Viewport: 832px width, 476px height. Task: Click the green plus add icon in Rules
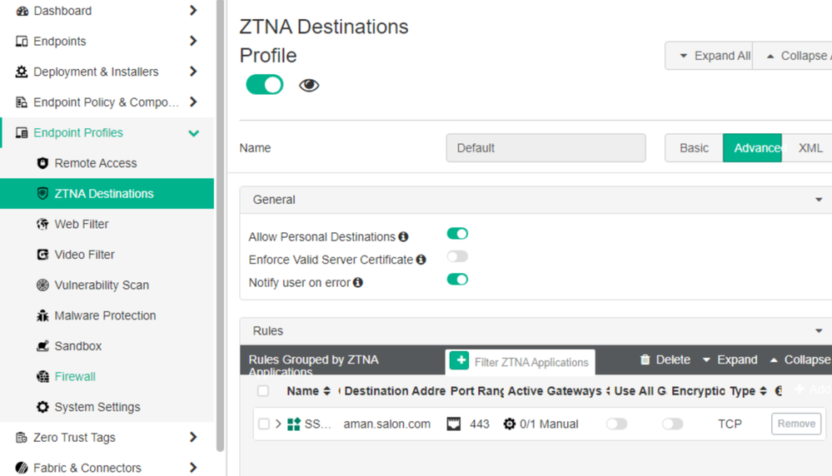coord(459,360)
